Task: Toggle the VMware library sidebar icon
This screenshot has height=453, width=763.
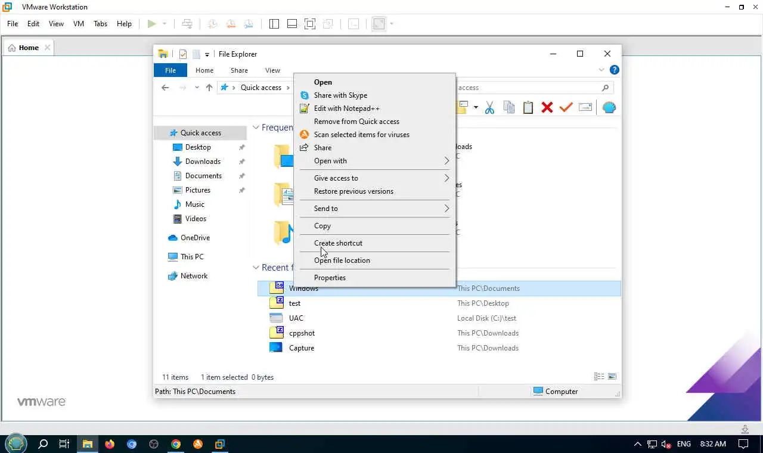Action: (x=274, y=24)
